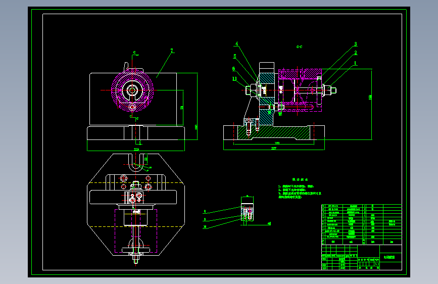Image resolution: width=438 pixels, height=284 pixels.
Task: Click part balloon number 3
Action: tap(356, 44)
